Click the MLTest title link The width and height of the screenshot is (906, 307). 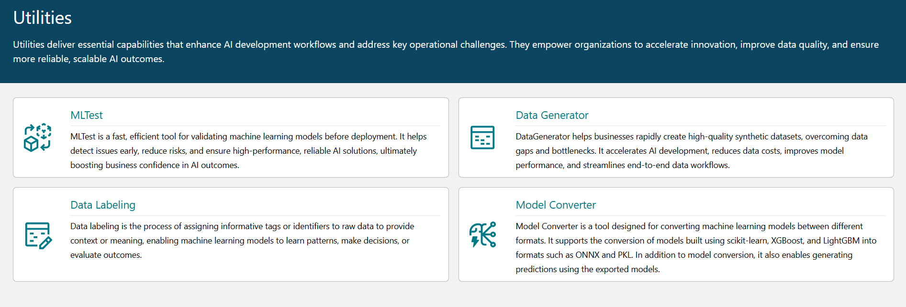pos(87,115)
